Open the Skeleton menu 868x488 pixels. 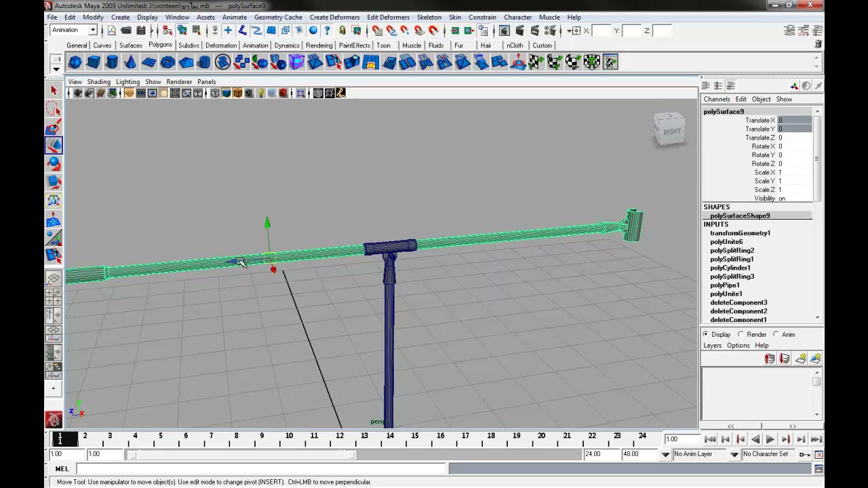[429, 17]
